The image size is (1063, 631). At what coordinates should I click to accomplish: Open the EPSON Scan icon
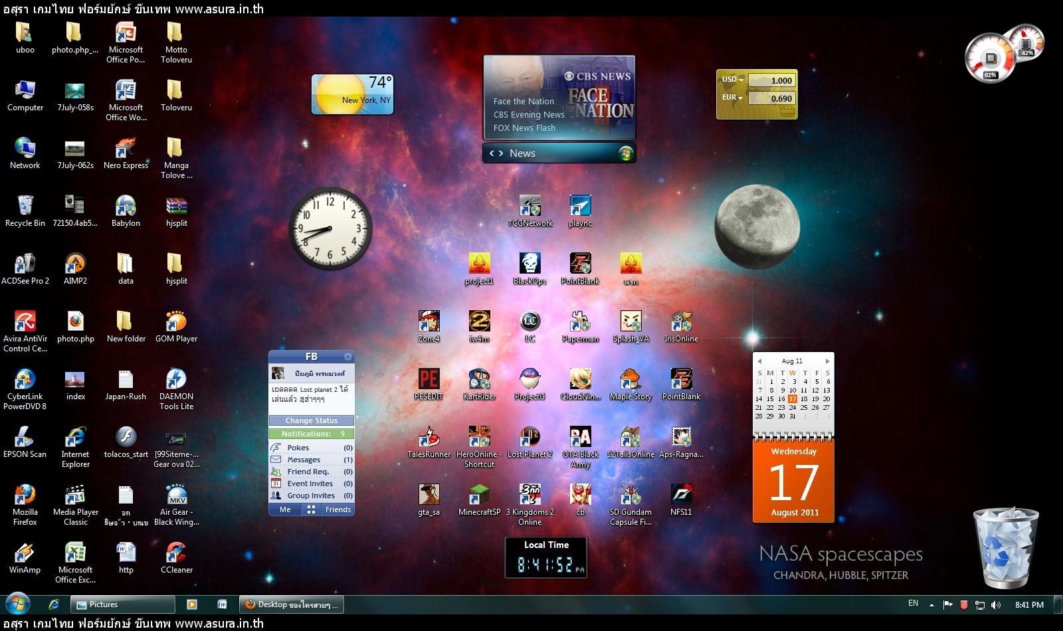point(25,442)
